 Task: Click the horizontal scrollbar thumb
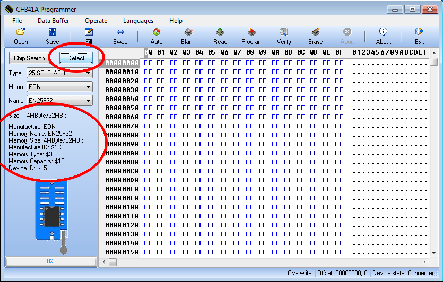click(x=112, y=262)
